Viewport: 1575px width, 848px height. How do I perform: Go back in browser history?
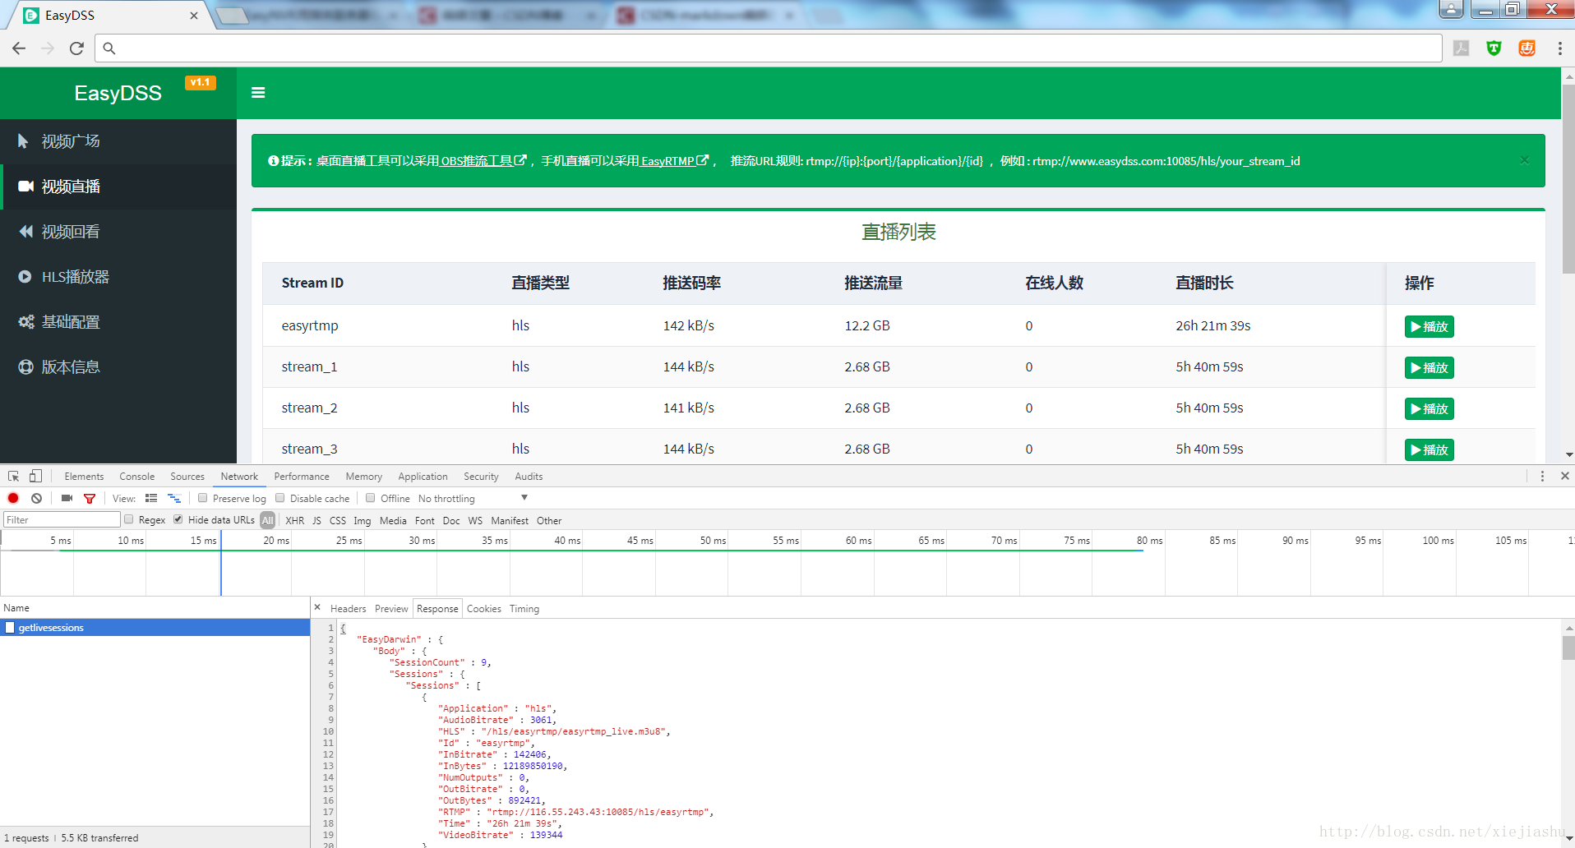tap(19, 48)
